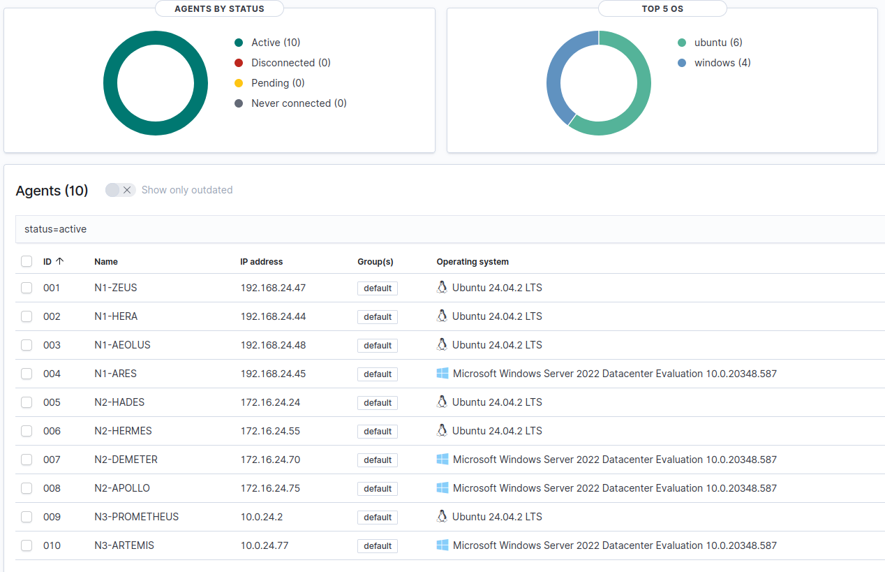This screenshot has height=572, width=885.
Task: Sort the table by IP address column
Action: [261, 262]
